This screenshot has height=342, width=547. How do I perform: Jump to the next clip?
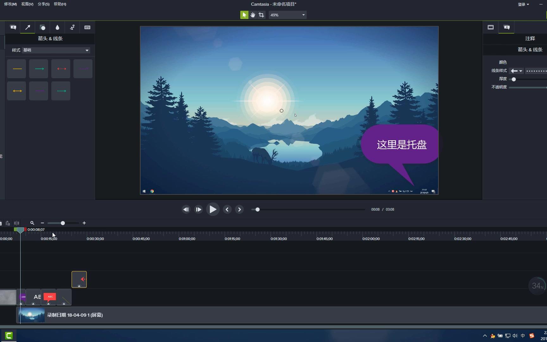239,209
